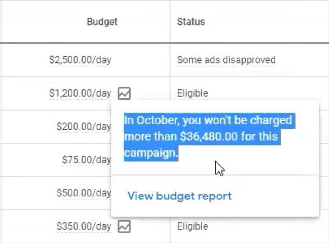329x243 pixels.
Task: Click the empty popup area beside View budget report
Action: 275,196
